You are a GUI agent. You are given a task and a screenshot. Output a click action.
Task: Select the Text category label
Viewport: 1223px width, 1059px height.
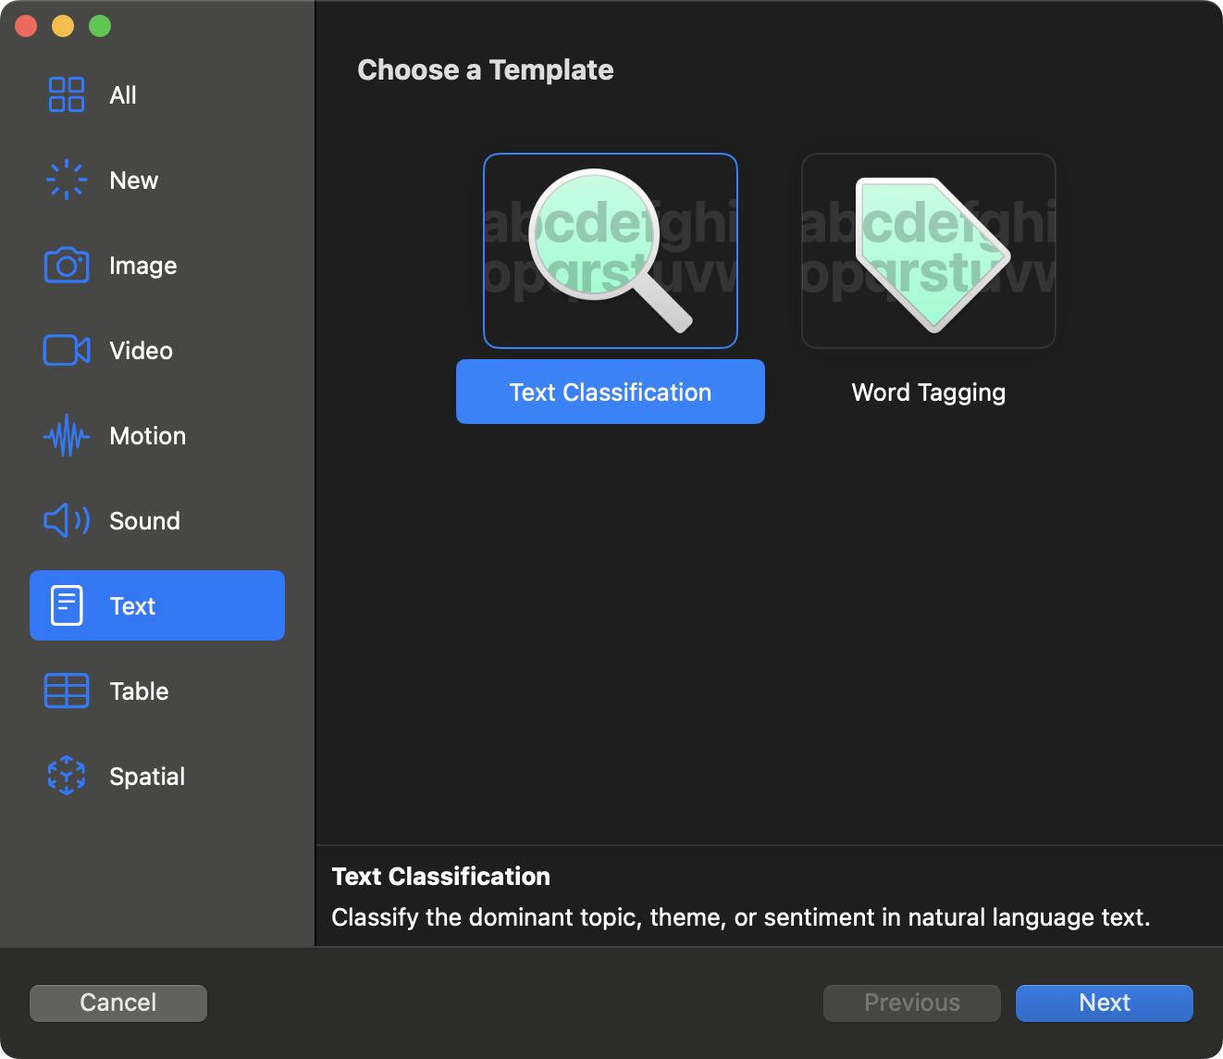click(x=132, y=606)
